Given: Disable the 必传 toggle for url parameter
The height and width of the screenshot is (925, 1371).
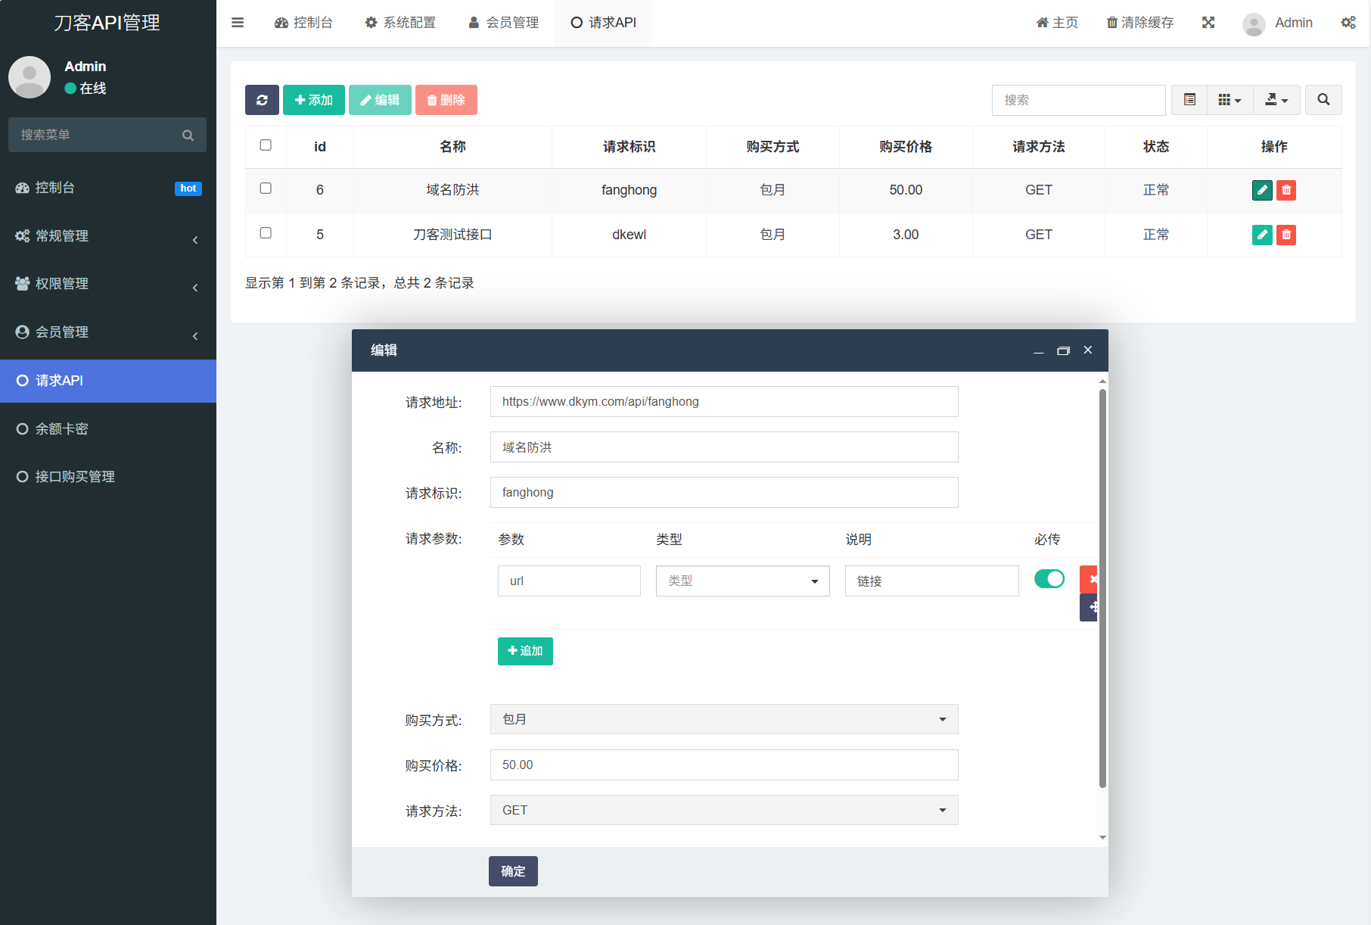Looking at the screenshot, I should tap(1049, 578).
